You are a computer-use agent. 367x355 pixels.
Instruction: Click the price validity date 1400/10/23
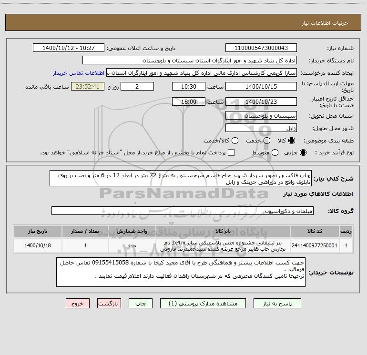261,102
